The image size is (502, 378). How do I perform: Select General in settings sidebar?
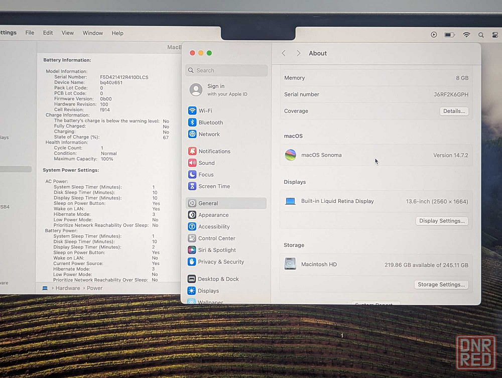point(226,203)
